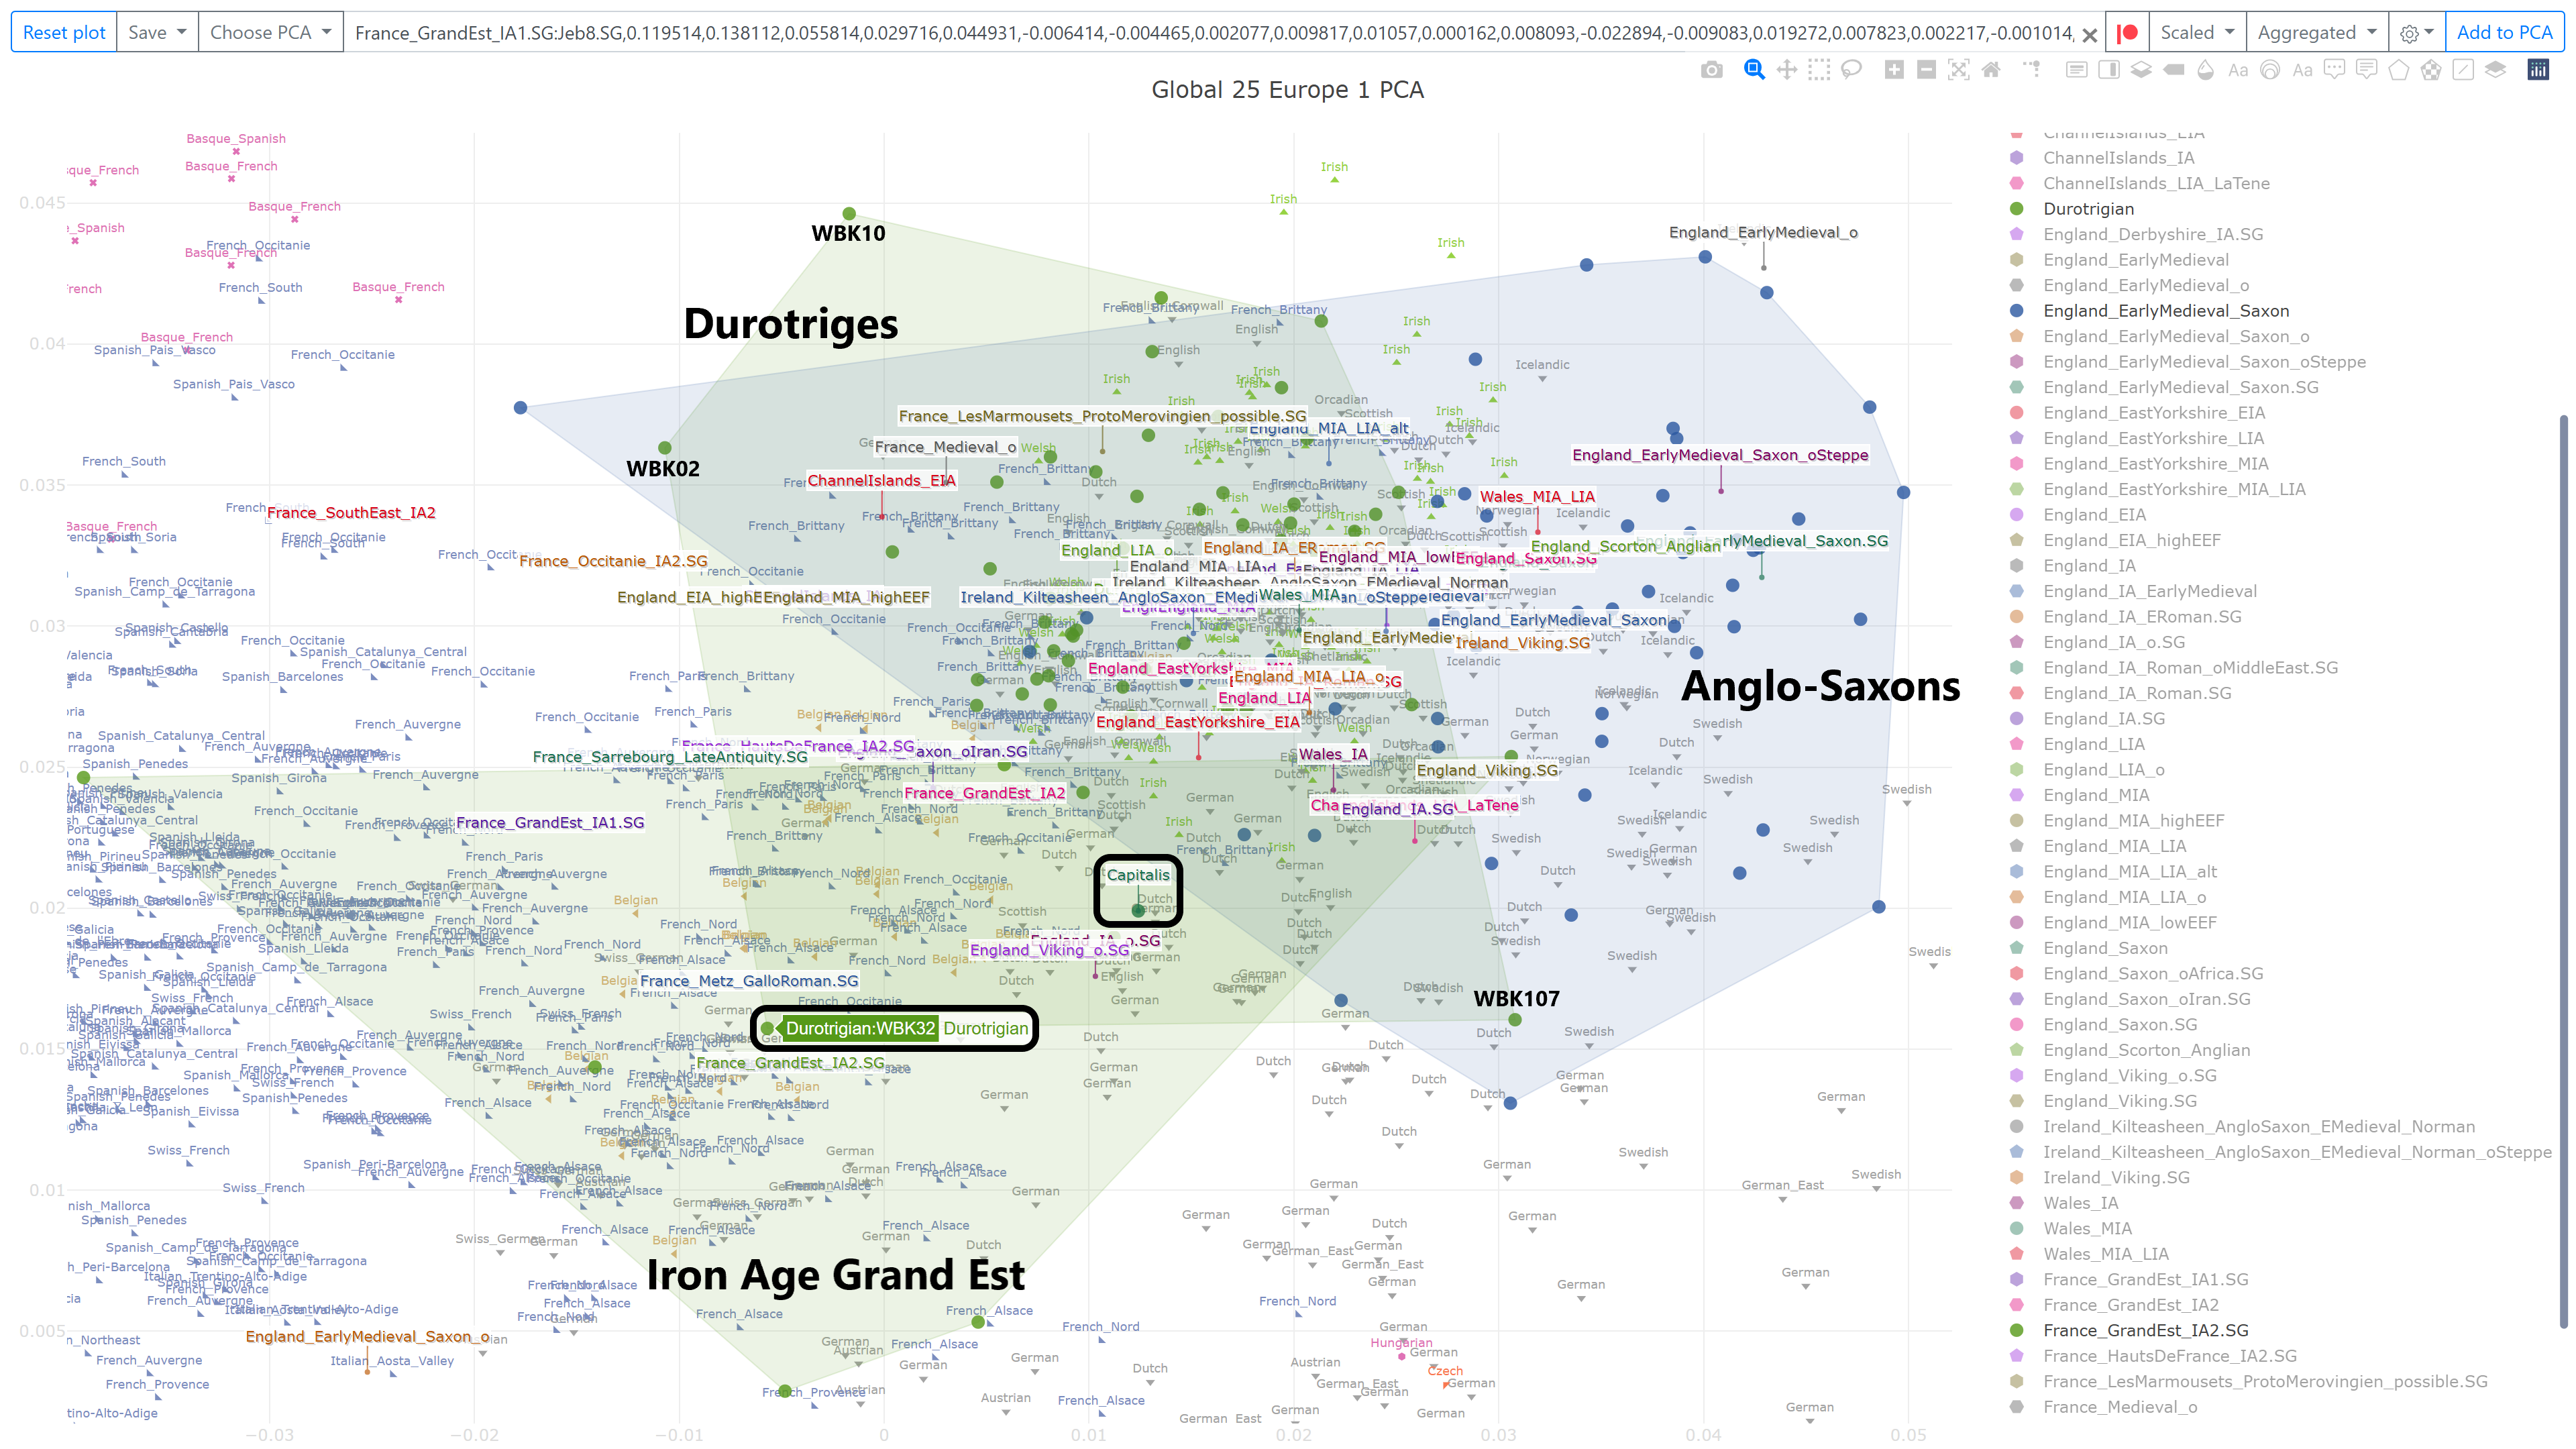Click the camera download plot icon
This screenshot has width=2576, height=1449.
pyautogui.click(x=1712, y=70)
